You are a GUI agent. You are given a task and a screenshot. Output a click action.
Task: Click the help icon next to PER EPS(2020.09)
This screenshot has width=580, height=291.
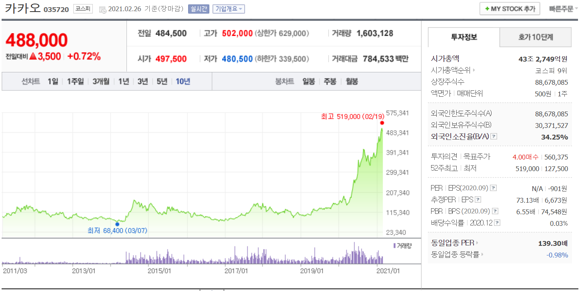pyautogui.click(x=494, y=188)
